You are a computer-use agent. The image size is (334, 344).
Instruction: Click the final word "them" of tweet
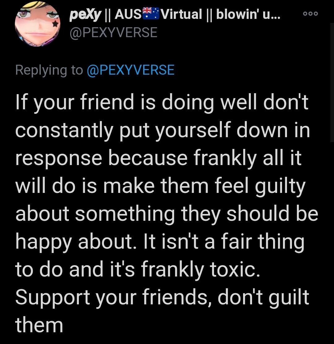39,325
